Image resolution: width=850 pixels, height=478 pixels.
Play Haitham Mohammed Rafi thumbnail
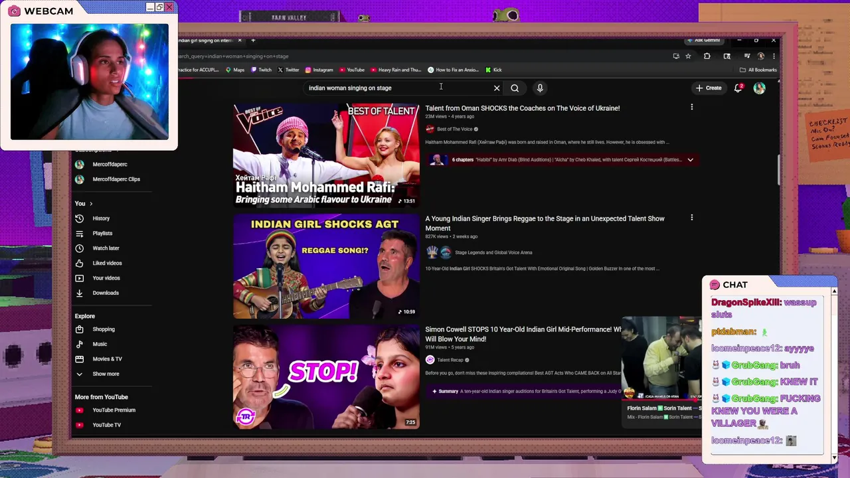pos(326,155)
